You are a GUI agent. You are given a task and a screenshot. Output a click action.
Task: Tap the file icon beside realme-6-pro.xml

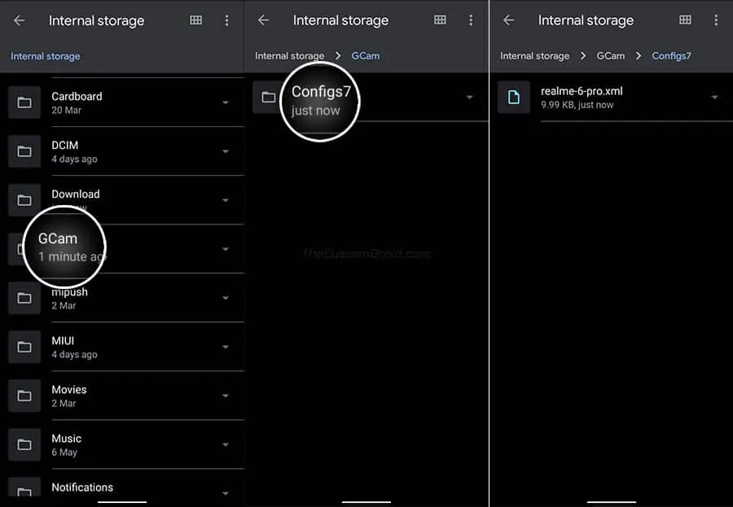[513, 97]
